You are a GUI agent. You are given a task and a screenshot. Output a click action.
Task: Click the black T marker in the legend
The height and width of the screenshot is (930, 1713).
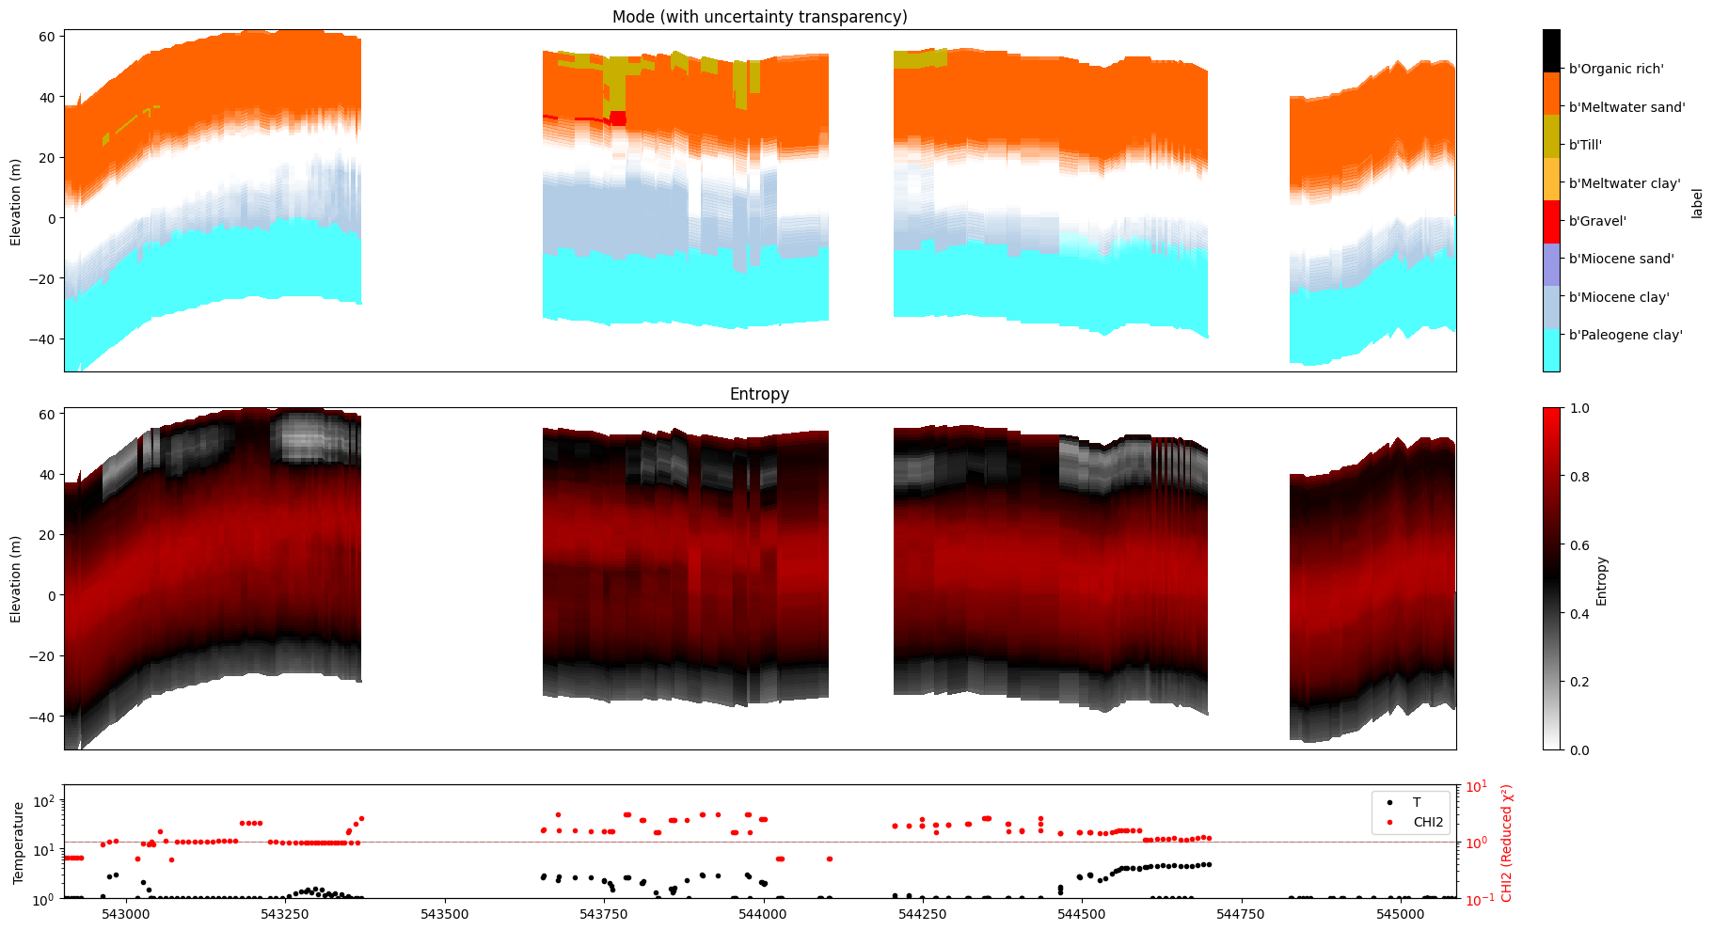tap(1390, 803)
